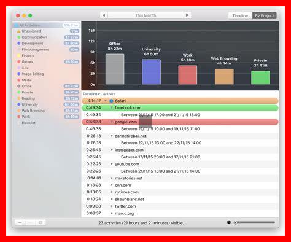Click the Activity column header

tap(109, 94)
